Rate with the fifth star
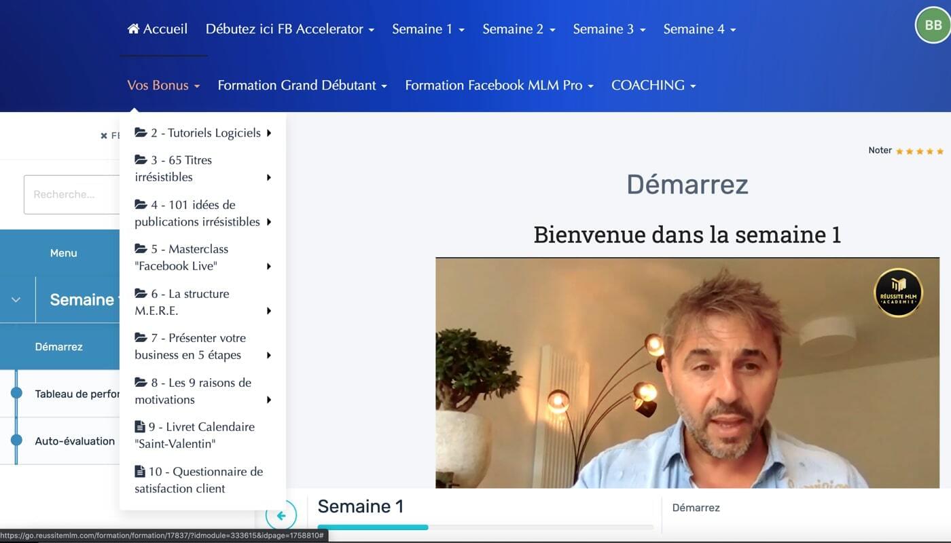The width and height of the screenshot is (951, 543). (940, 151)
